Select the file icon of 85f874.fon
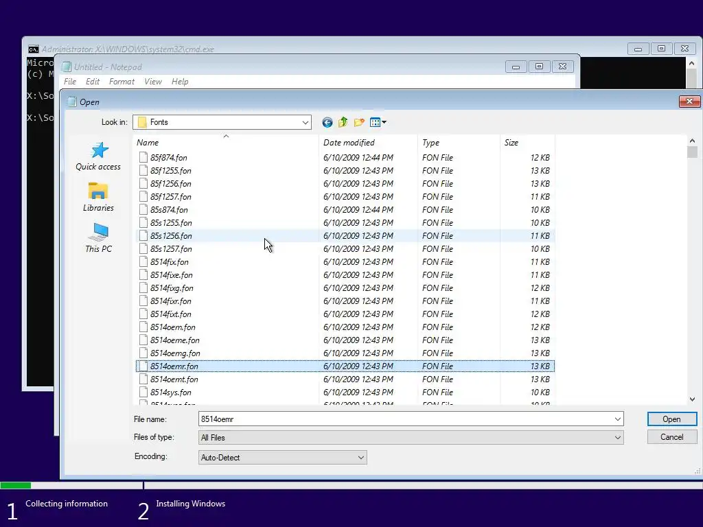This screenshot has height=527, width=703. (x=143, y=157)
